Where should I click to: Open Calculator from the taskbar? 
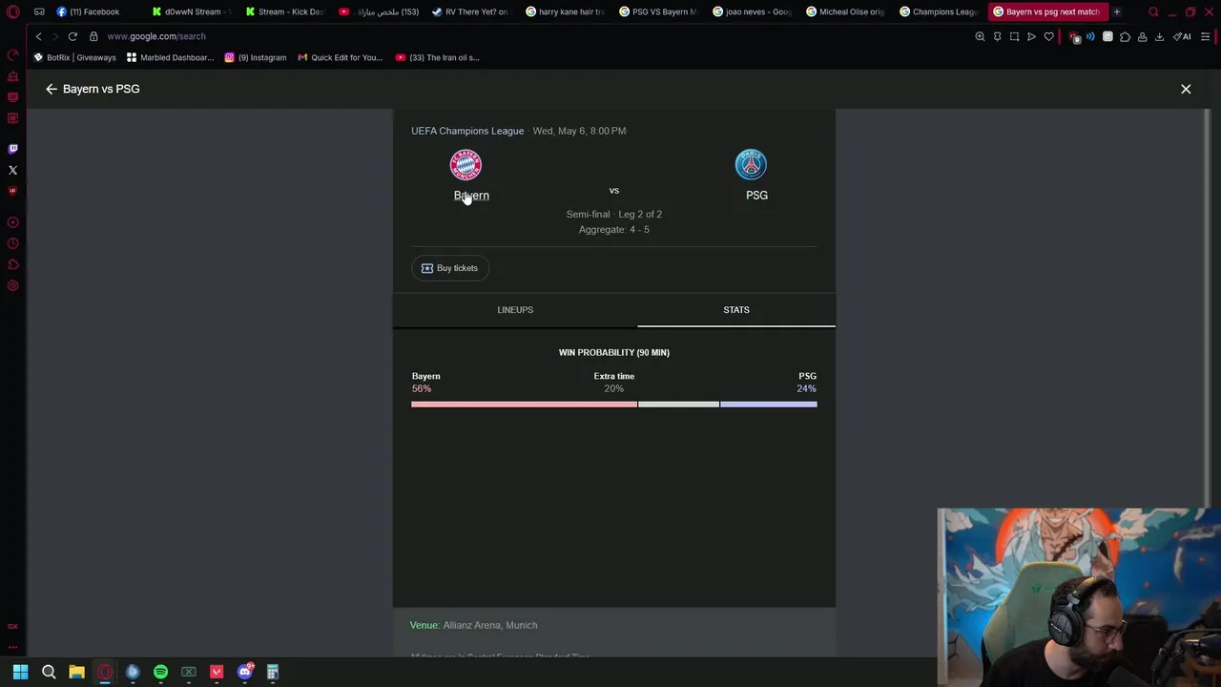(x=273, y=672)
